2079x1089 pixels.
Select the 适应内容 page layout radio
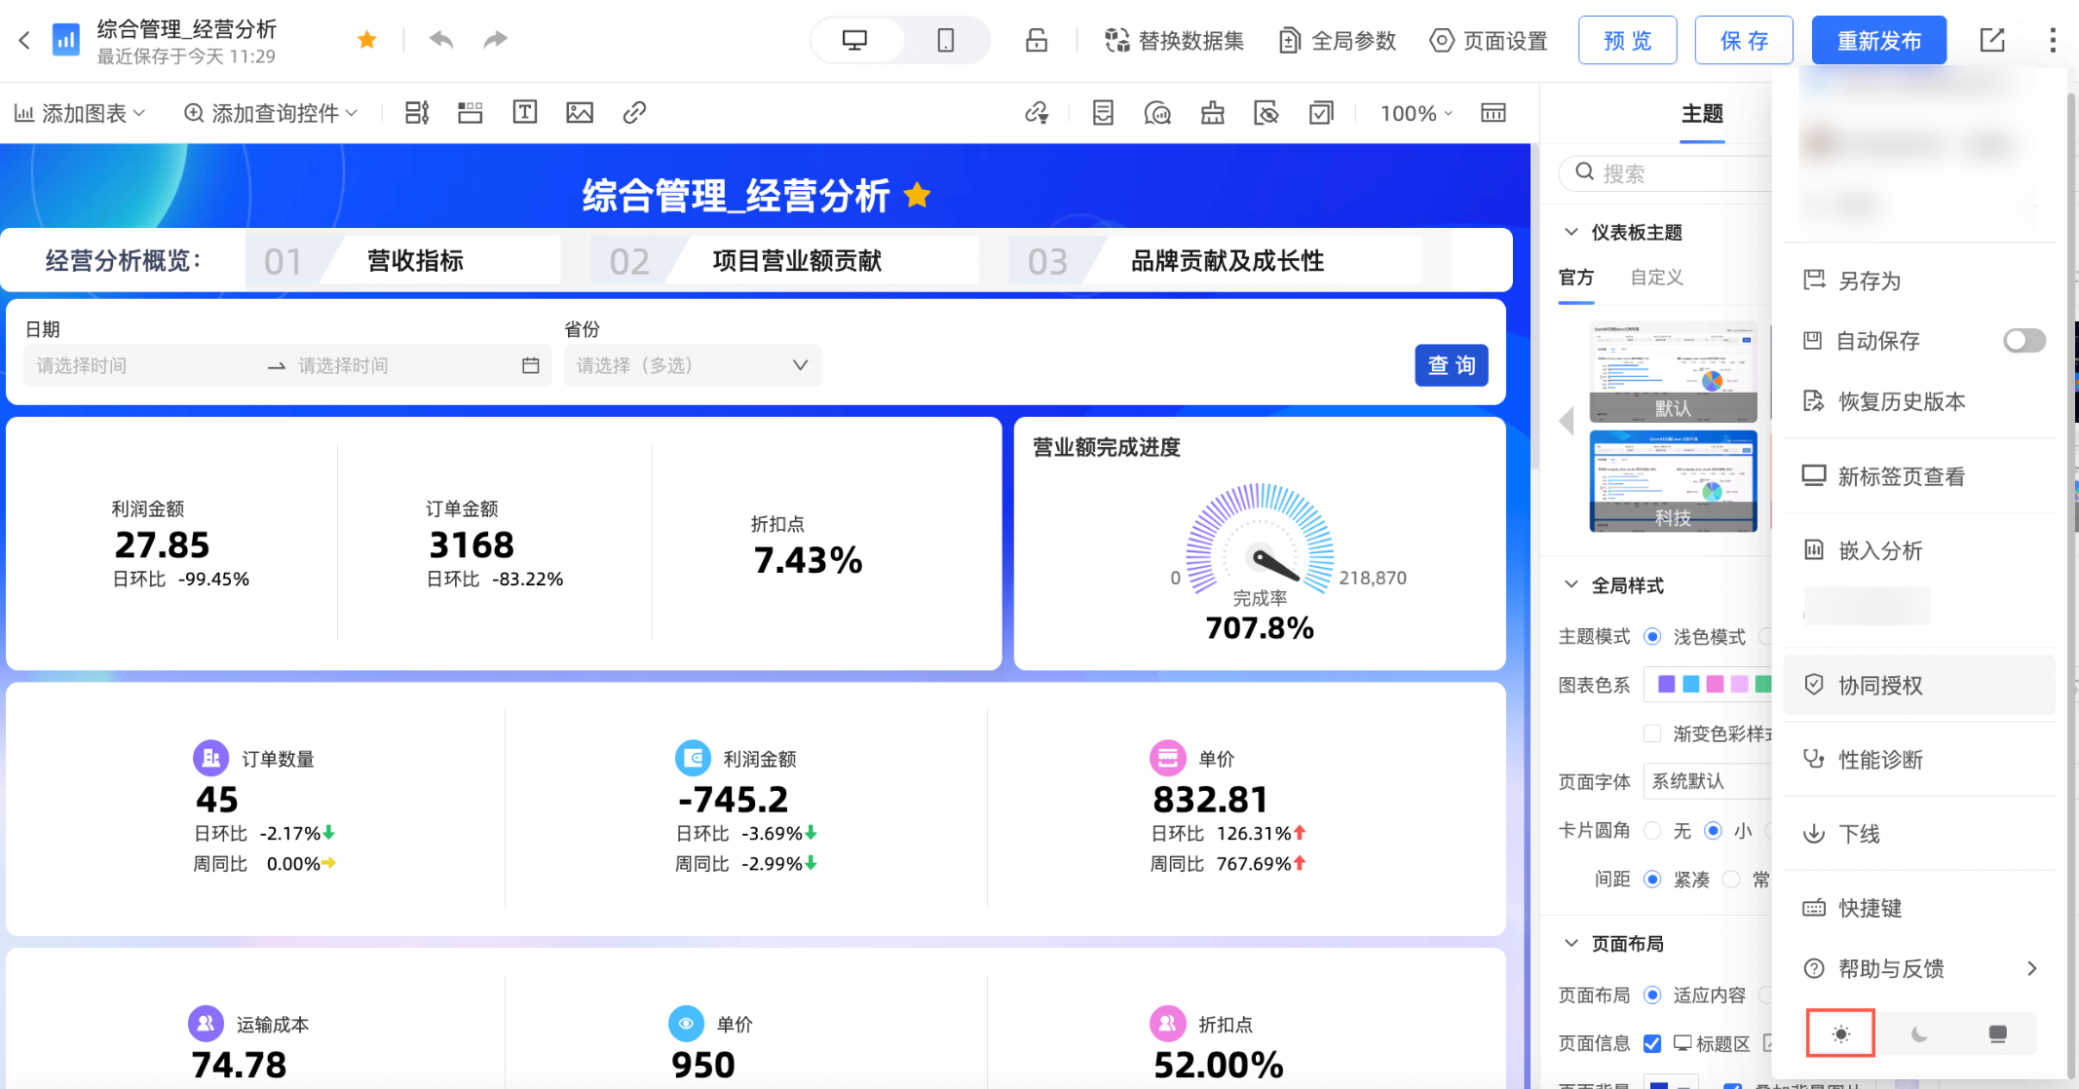click(1652, 995)
